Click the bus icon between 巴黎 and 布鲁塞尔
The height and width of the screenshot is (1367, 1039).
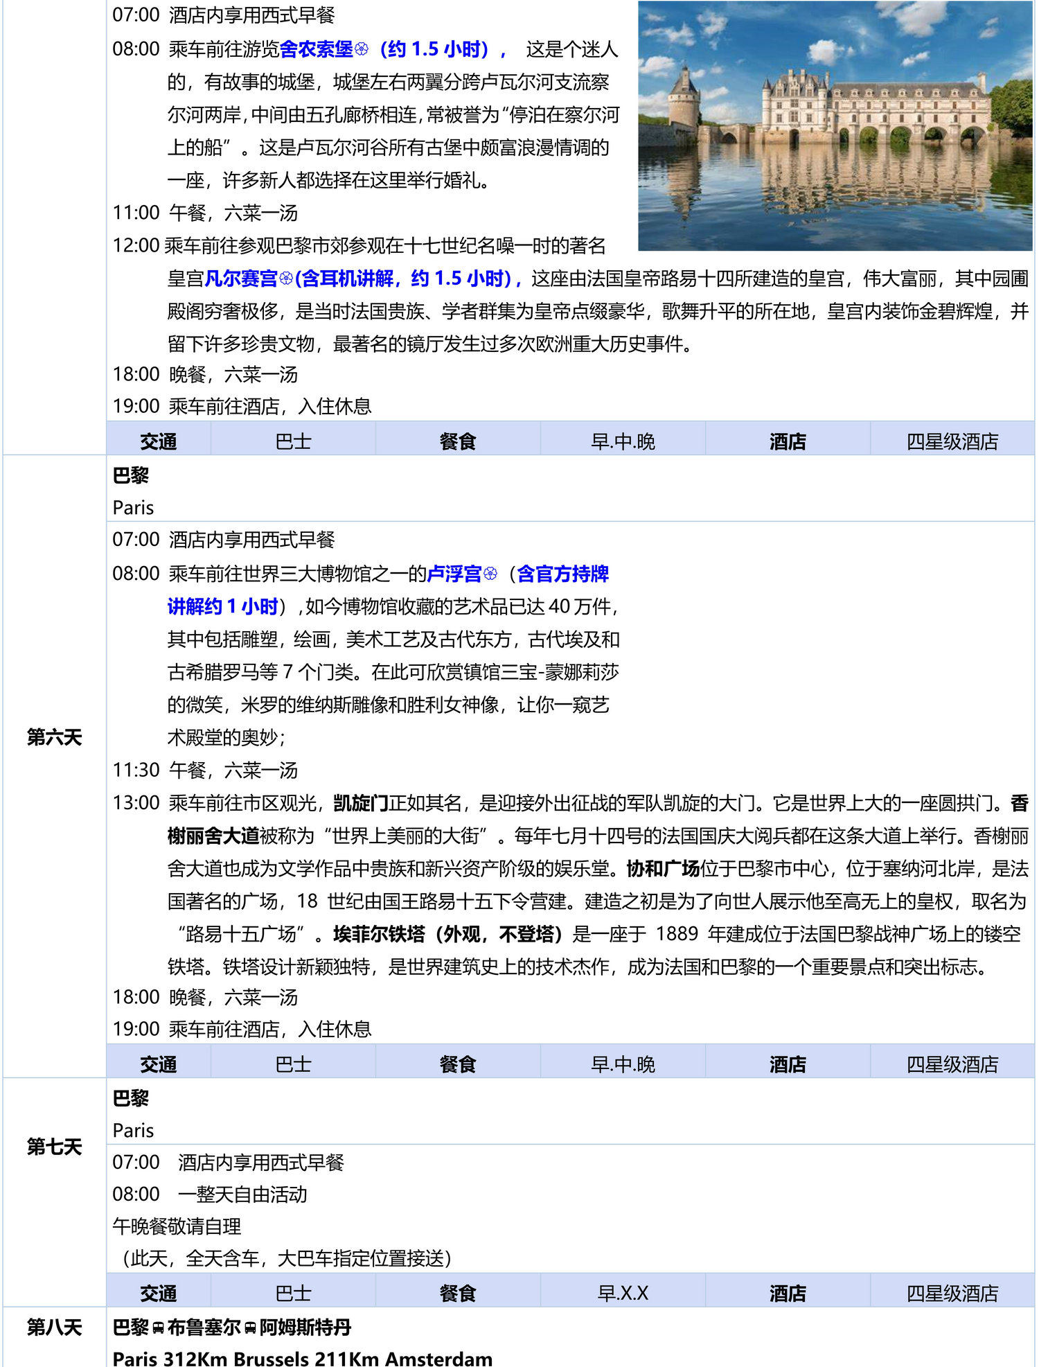158,1328
